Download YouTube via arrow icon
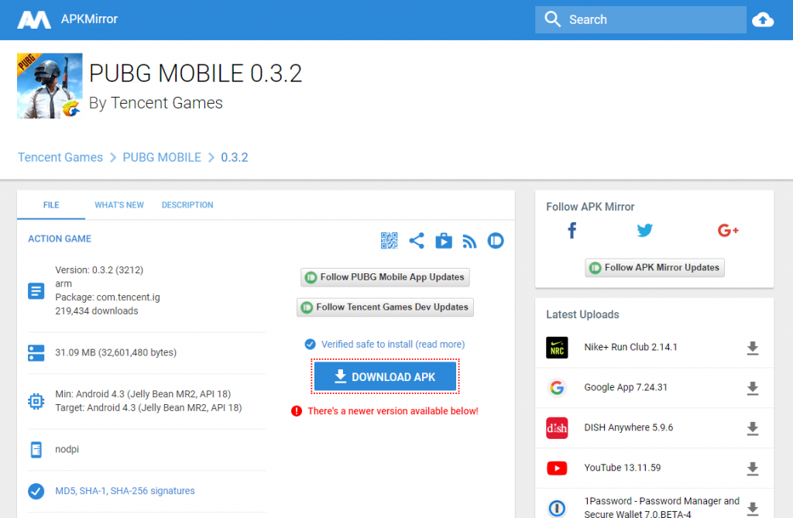 point(753,468)
